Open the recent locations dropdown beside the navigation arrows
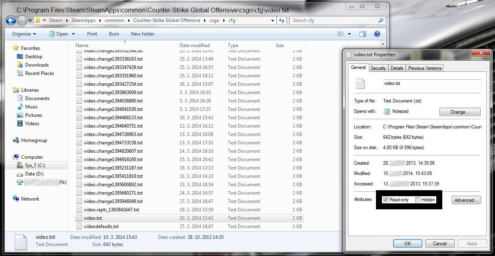495x256 pixels. 30,21
